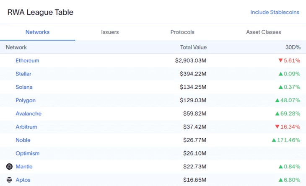The width and height of the screenshot is (306, 186).
Task: Click the Aptos network logo icon
Action: pos(9,180)
